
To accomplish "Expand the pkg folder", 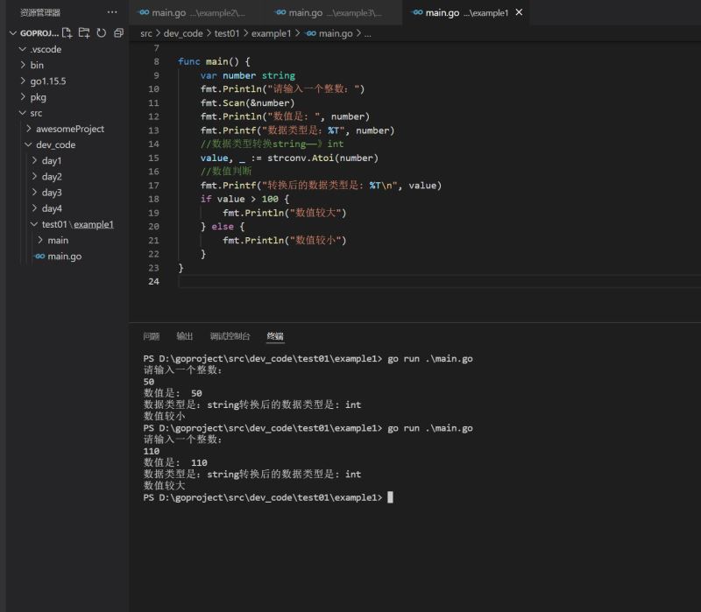I will click(x=23, y=97).
